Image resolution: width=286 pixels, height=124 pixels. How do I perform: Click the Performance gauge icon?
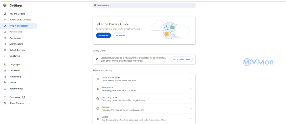tap(5, 32)
